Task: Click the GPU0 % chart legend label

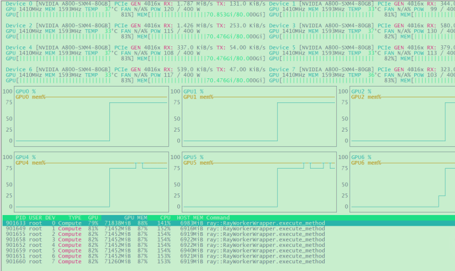Action: [x=25, y=92]
